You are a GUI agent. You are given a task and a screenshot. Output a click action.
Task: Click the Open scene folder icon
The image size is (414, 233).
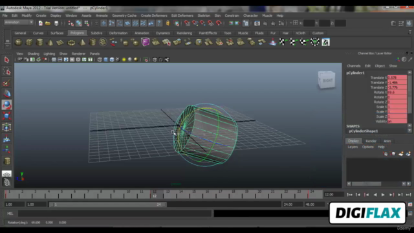(x=48, y=23)
